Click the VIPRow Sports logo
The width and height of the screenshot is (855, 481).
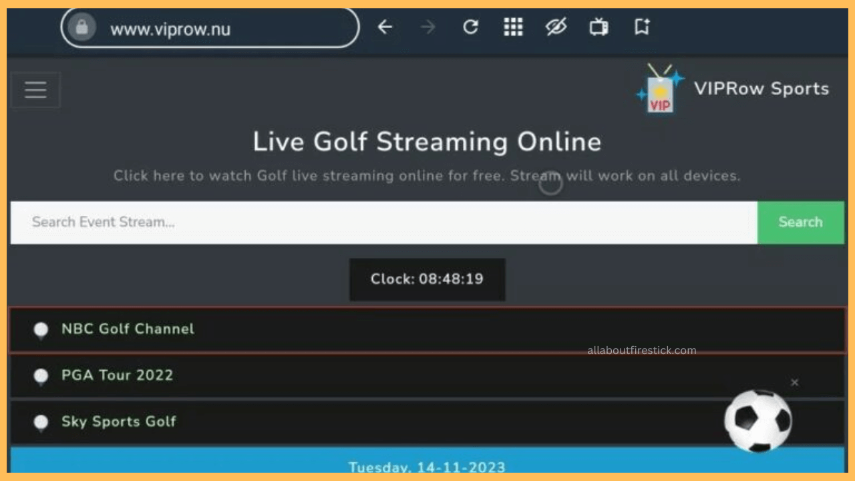click(660, 88)
